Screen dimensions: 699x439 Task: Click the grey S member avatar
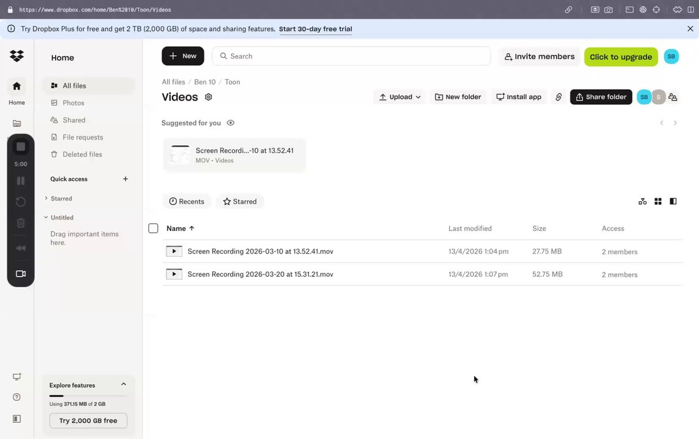(658, 97)
